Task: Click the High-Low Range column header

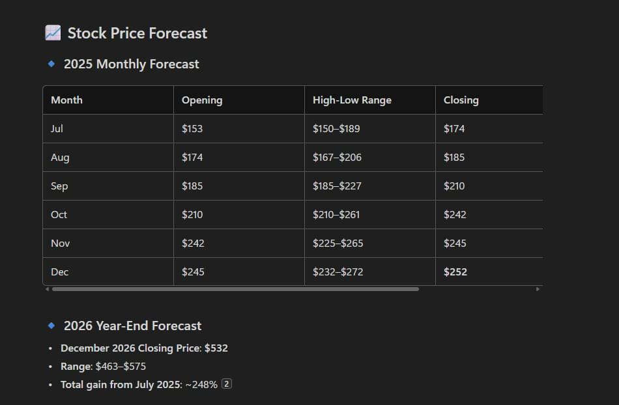Action: 370,100
